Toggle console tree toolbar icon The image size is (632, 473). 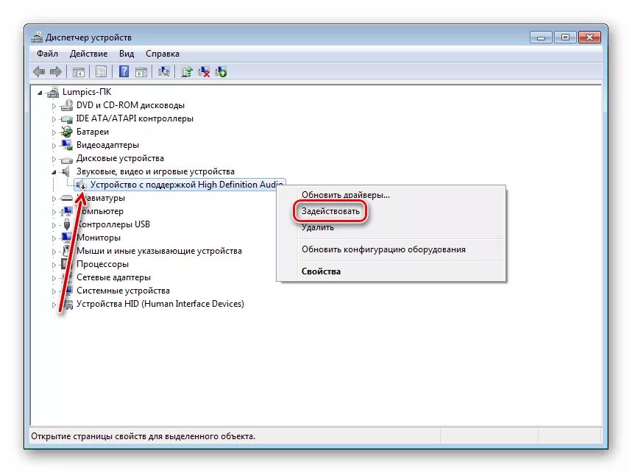[78, 72]
